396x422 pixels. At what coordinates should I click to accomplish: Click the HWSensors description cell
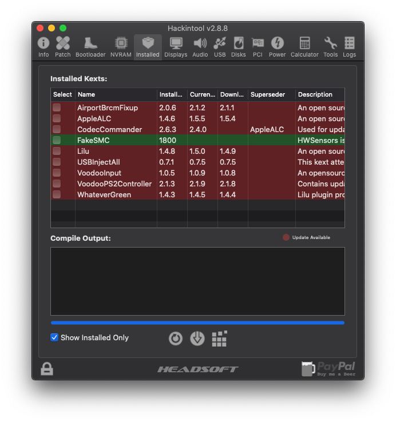[321, 140]
